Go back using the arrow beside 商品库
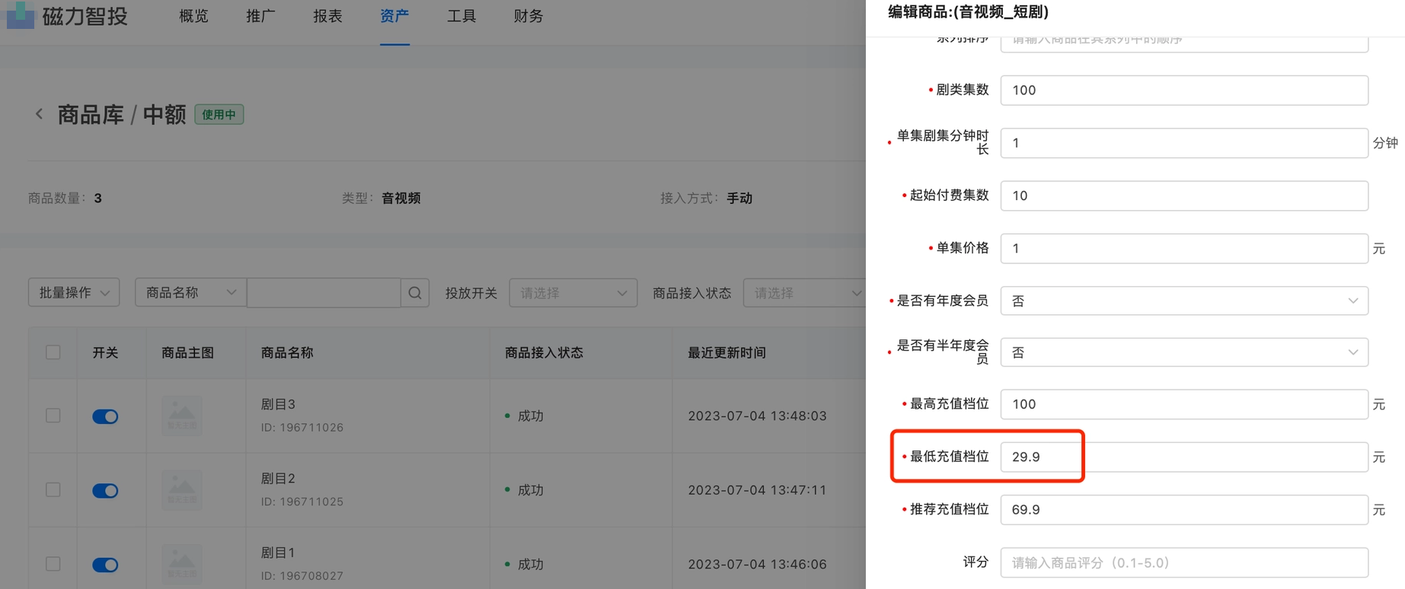This screenshot has height=589, width=1405. click(x=39, y=114)
